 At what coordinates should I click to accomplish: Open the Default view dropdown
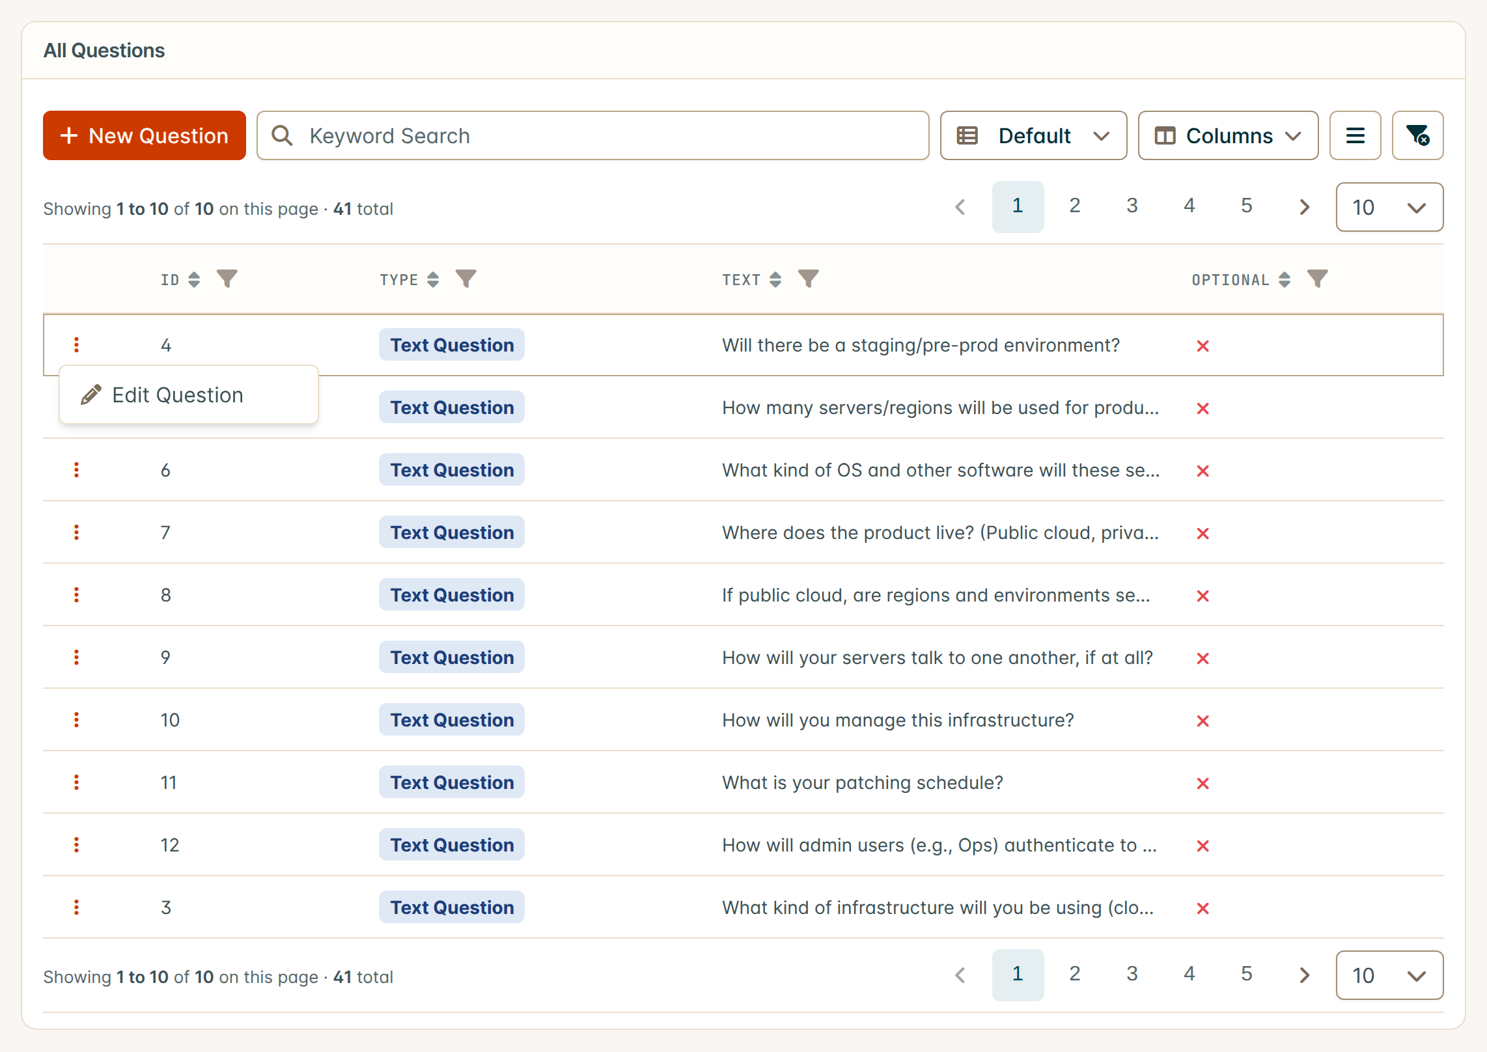tap(1033, 135)
